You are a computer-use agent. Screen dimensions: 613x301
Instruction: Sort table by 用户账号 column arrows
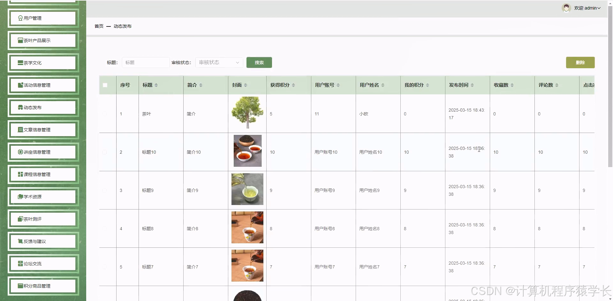338,85
